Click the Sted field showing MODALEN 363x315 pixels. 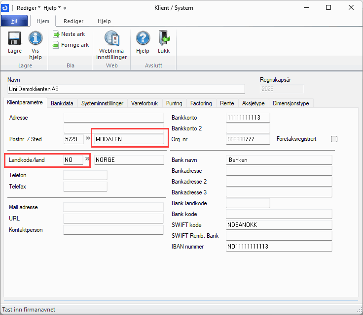click(x=129, y=139)
